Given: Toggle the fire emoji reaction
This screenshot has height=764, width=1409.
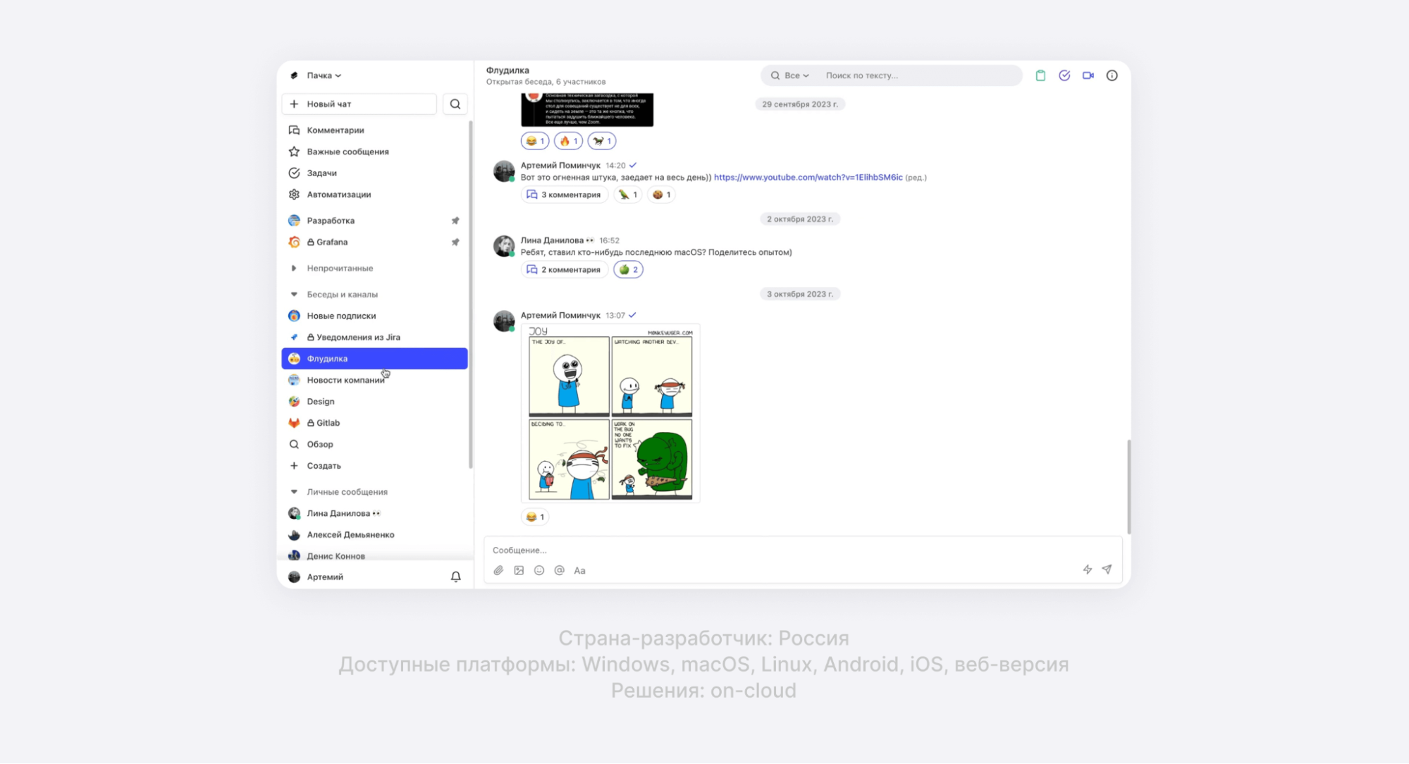Looking at the screenshot, I should (568, 141).
